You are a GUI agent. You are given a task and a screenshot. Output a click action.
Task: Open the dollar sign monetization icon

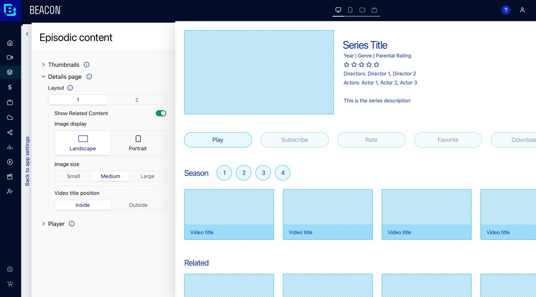tap(10, 87)
